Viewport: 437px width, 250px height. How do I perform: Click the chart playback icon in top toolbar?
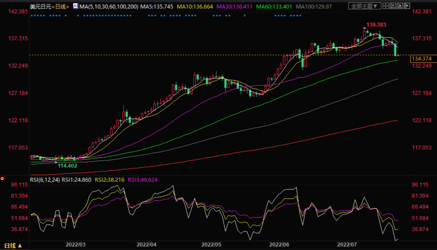400,6
